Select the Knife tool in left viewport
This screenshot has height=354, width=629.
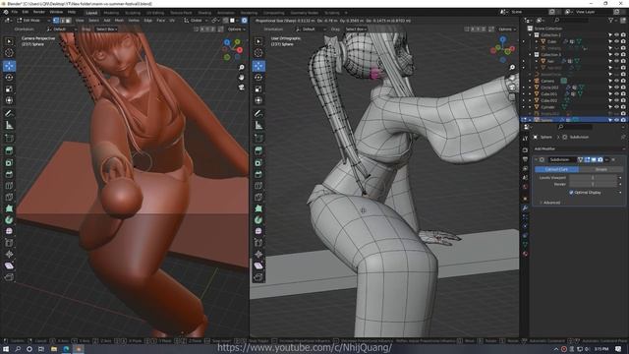9,197
